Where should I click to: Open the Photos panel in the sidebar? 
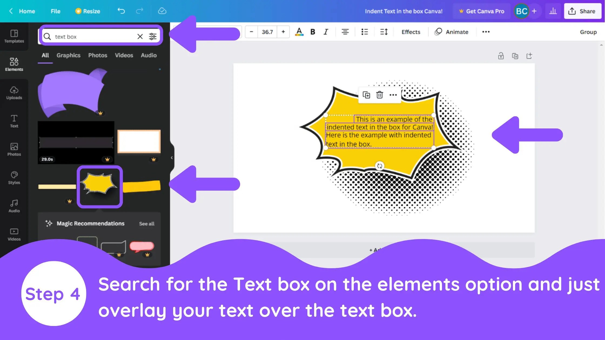pyautogui.click(x=14, y=149)
